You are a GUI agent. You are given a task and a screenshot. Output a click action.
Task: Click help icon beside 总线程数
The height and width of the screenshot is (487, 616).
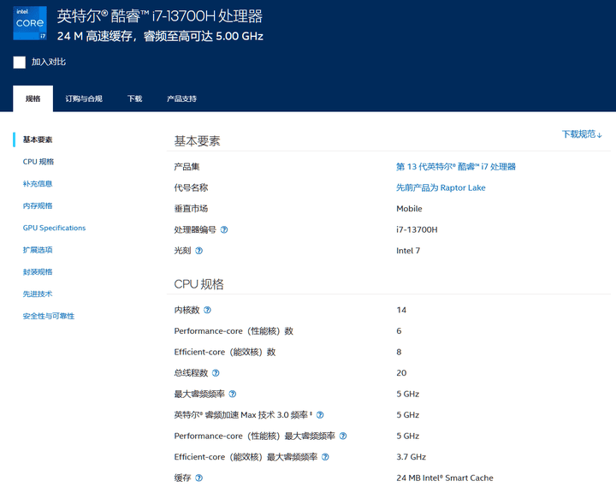[x=216, y=373]
